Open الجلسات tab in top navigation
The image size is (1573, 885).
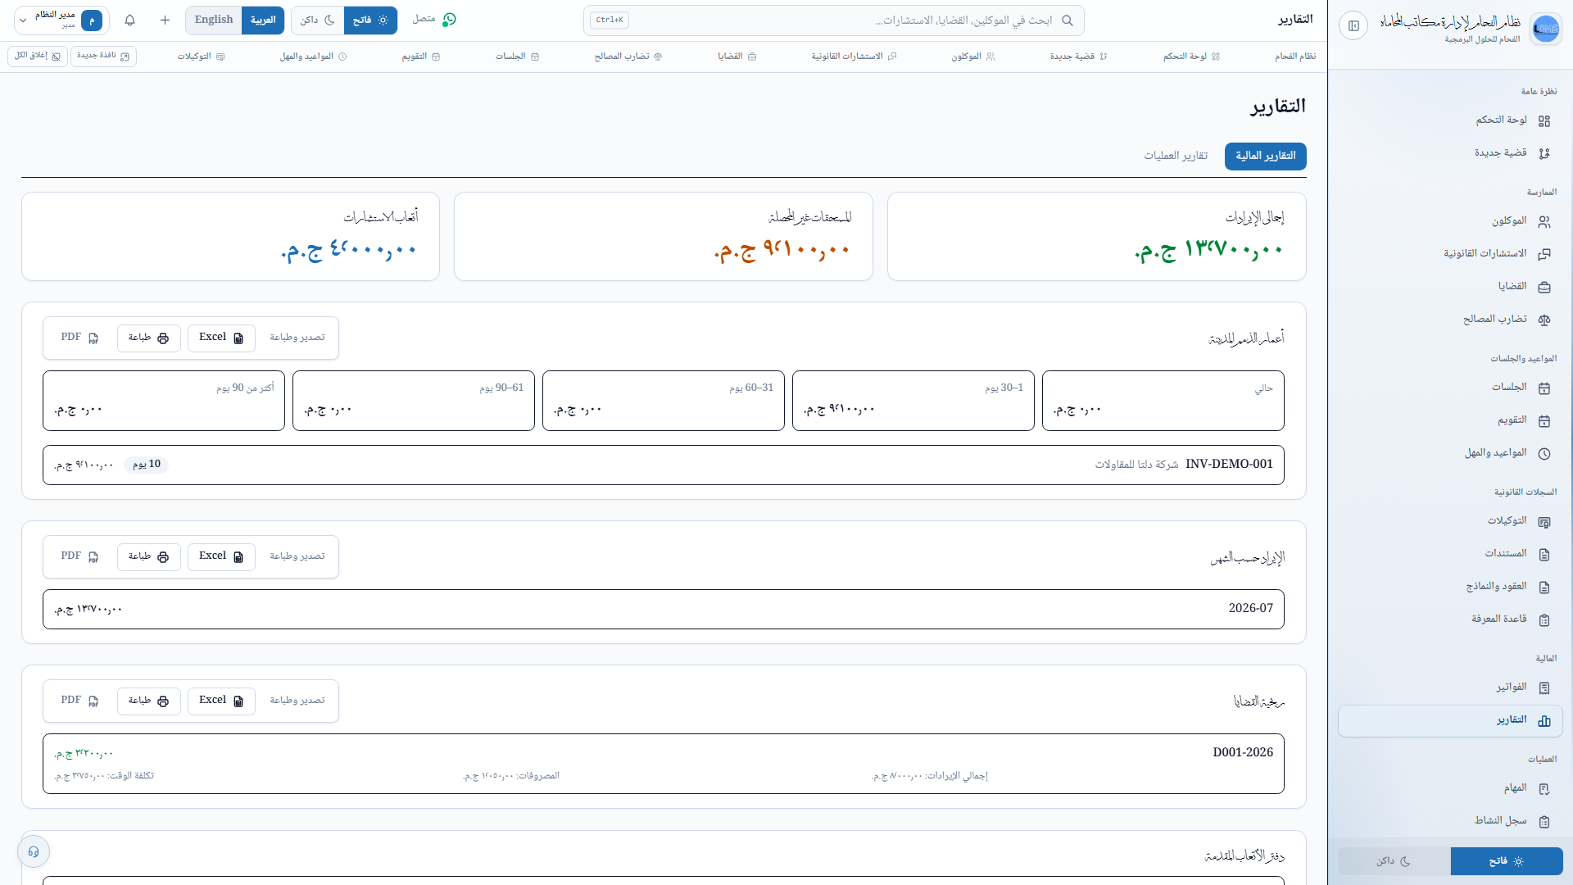(518, 57)
